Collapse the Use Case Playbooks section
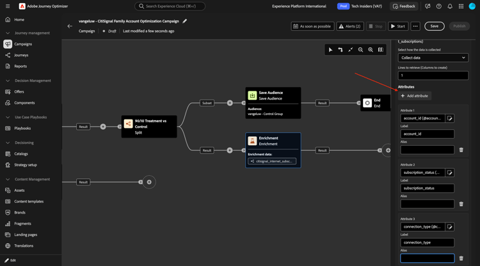The image size is (480, 266). pos(8,117)
